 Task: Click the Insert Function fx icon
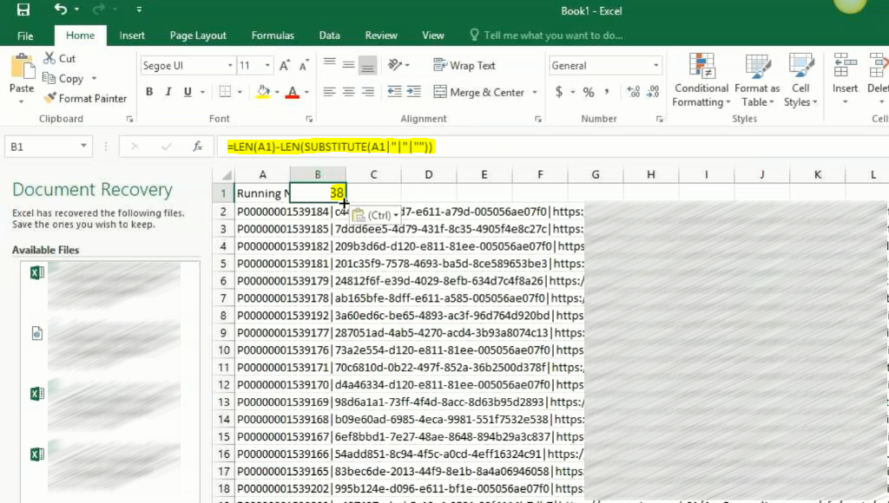click(x=198, y=147)
